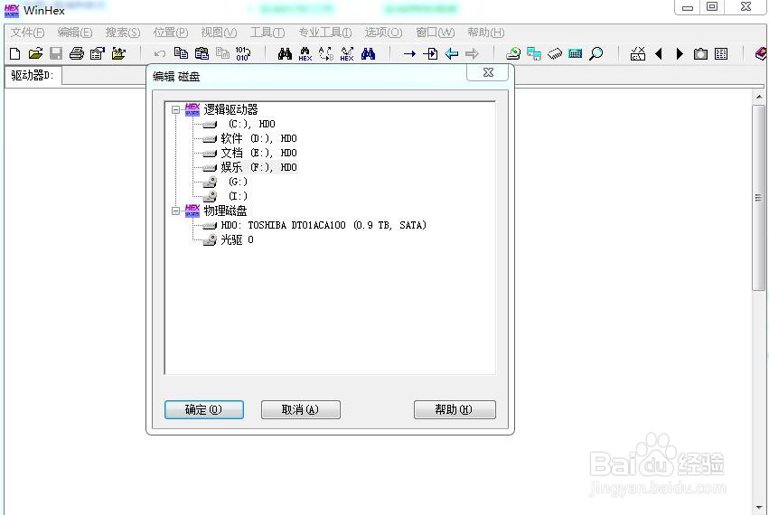Screen dimensions: 769x515
Task: Click the Open Disk drive icon
Action: tap(513, 53)
